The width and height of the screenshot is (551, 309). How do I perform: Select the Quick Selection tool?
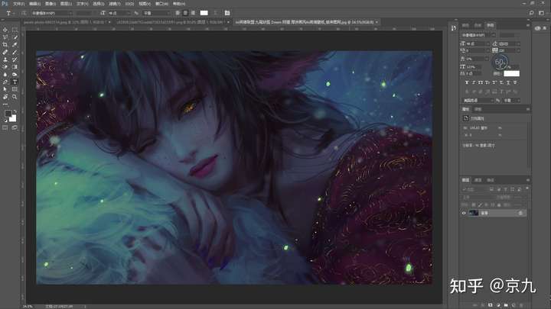tap(15, 37)
